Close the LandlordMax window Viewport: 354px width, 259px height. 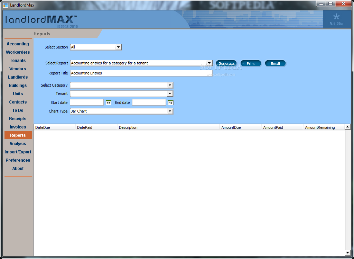tap(343, 3)
